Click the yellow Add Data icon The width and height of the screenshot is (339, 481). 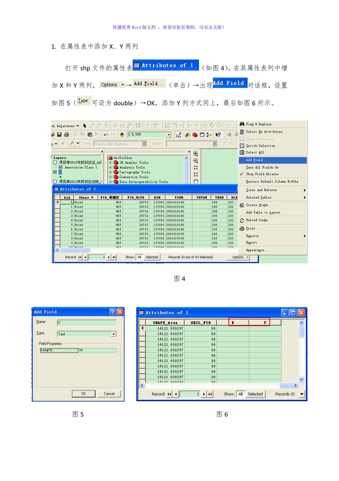tap(122, 134)
